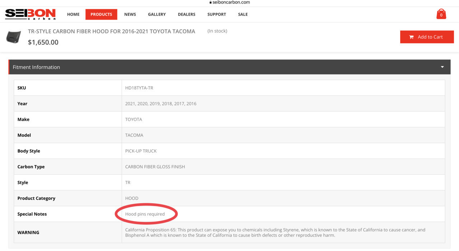Click the SKU row label
The width and height of the screenshot is (459, 251).
(x=22, y=88)
